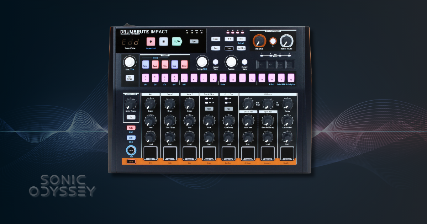427x224 pixels.
Task: Tap the Open Hat drum pad
Action: (268, 154)
